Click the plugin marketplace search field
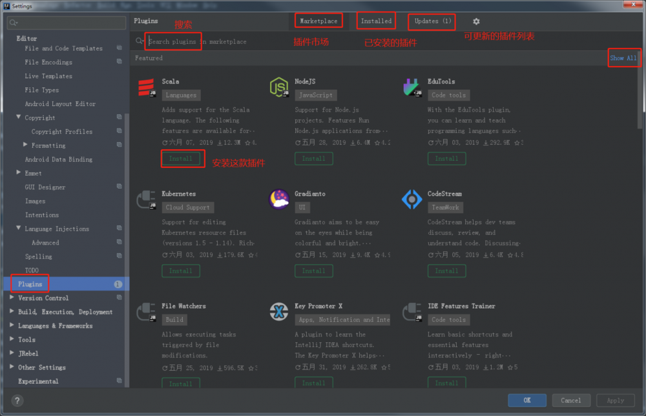Screen dimensions: 646x416 coord(386,41)
